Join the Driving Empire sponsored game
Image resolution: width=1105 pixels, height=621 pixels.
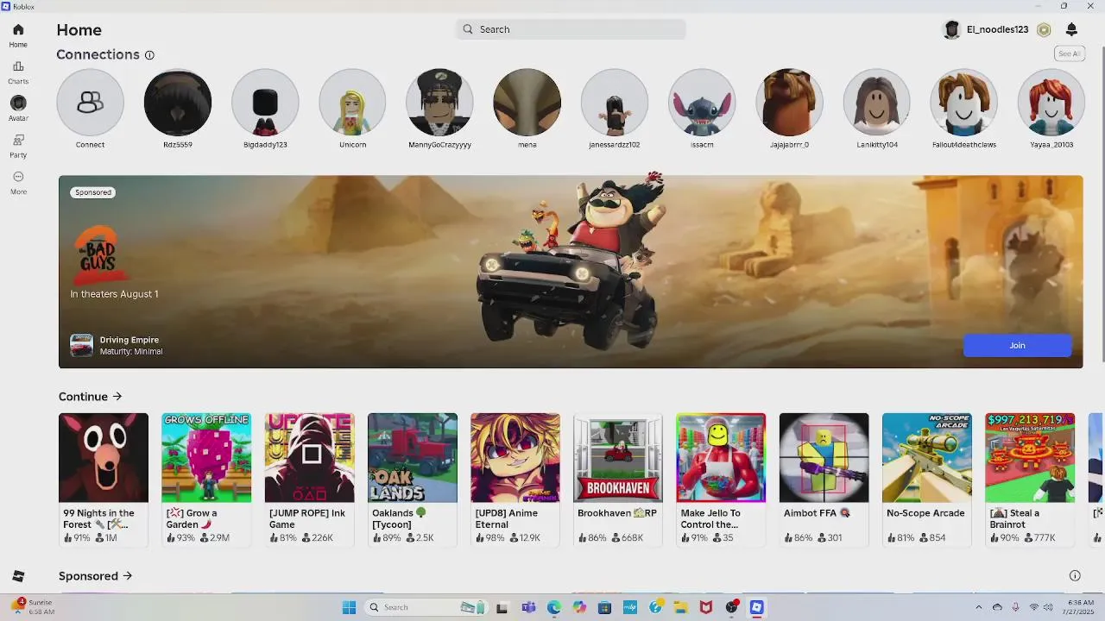1017,345
